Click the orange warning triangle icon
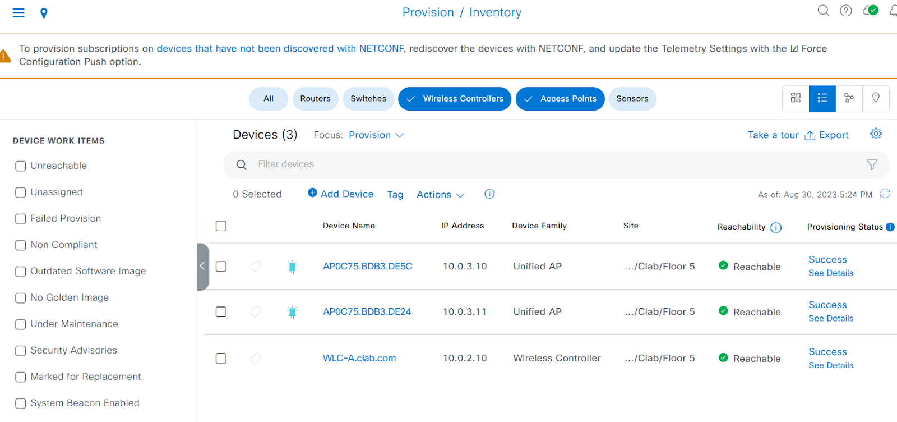The height and width of the screenshot is (422, 897). click(x=4, y=56)
